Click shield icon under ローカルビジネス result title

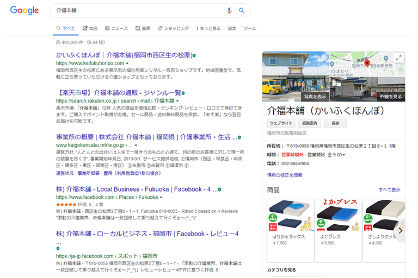coord(58,249)
